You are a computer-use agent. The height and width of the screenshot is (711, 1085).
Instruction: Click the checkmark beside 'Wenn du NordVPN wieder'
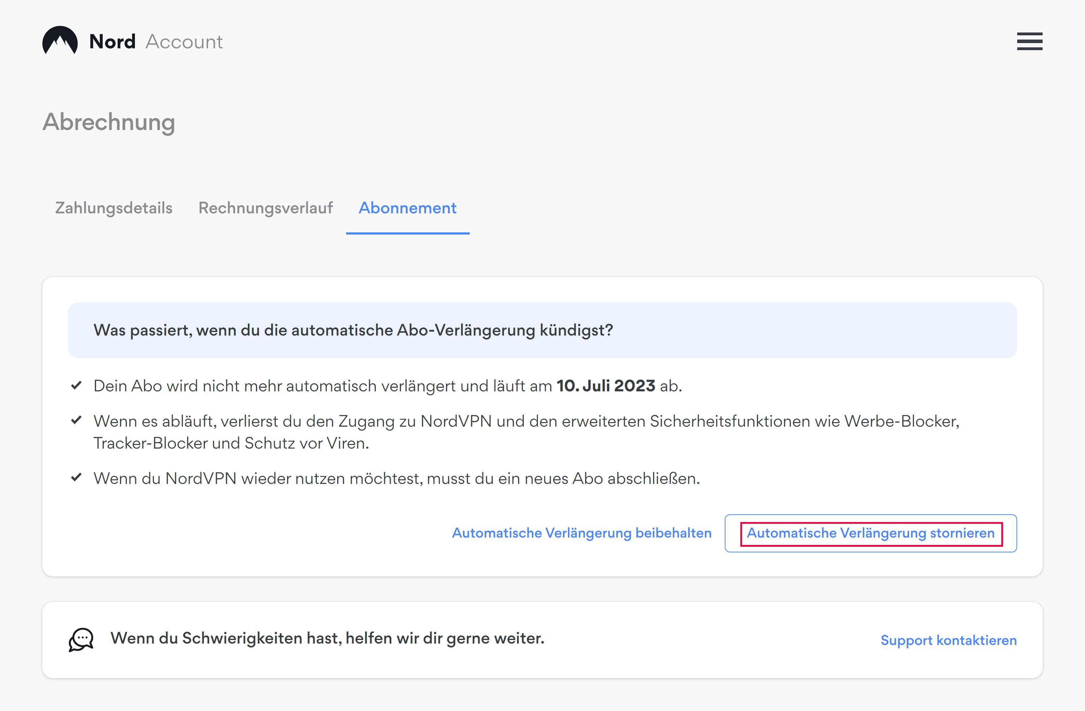[77, 477]
